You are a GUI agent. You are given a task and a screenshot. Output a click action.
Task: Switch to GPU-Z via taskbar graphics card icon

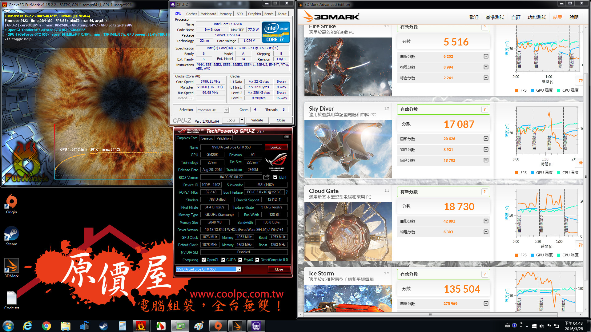pyautogui.click(x=180, y=326)
